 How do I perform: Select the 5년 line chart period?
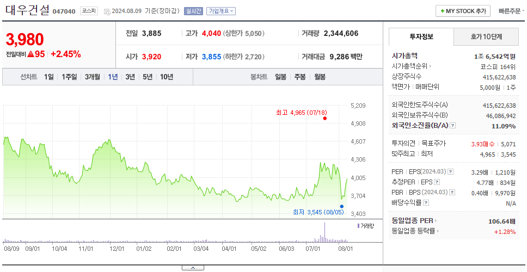click(x=148, y=77)
